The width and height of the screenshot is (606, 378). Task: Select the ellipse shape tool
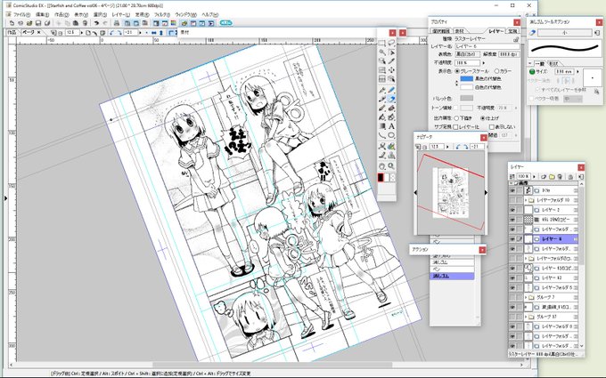391,135
